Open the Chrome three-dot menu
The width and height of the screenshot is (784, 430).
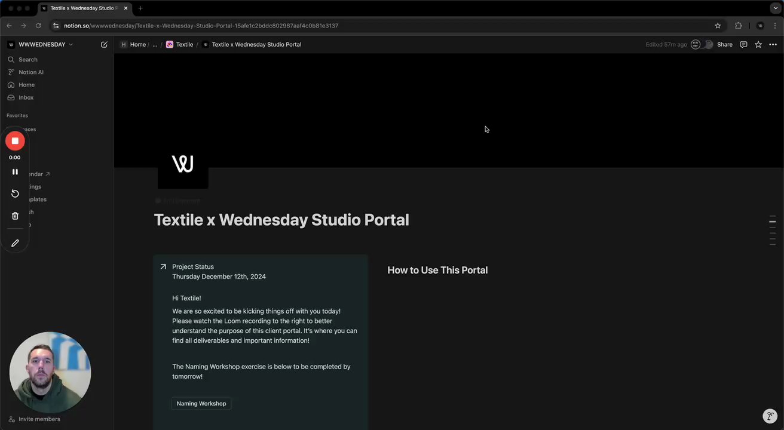point(775,26)
